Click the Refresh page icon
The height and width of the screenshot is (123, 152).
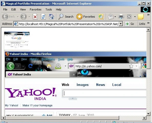tap(43, 17)
